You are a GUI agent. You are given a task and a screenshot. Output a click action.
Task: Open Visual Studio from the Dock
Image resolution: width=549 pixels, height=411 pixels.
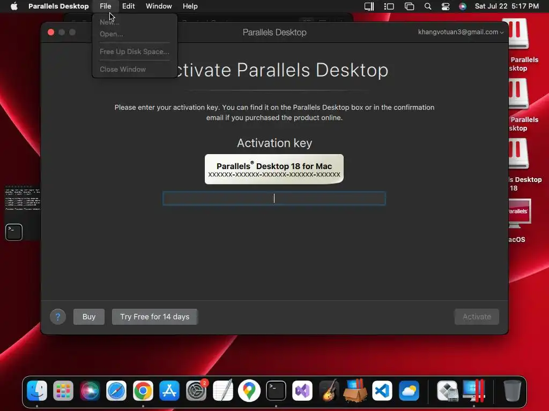coord(302,390)
